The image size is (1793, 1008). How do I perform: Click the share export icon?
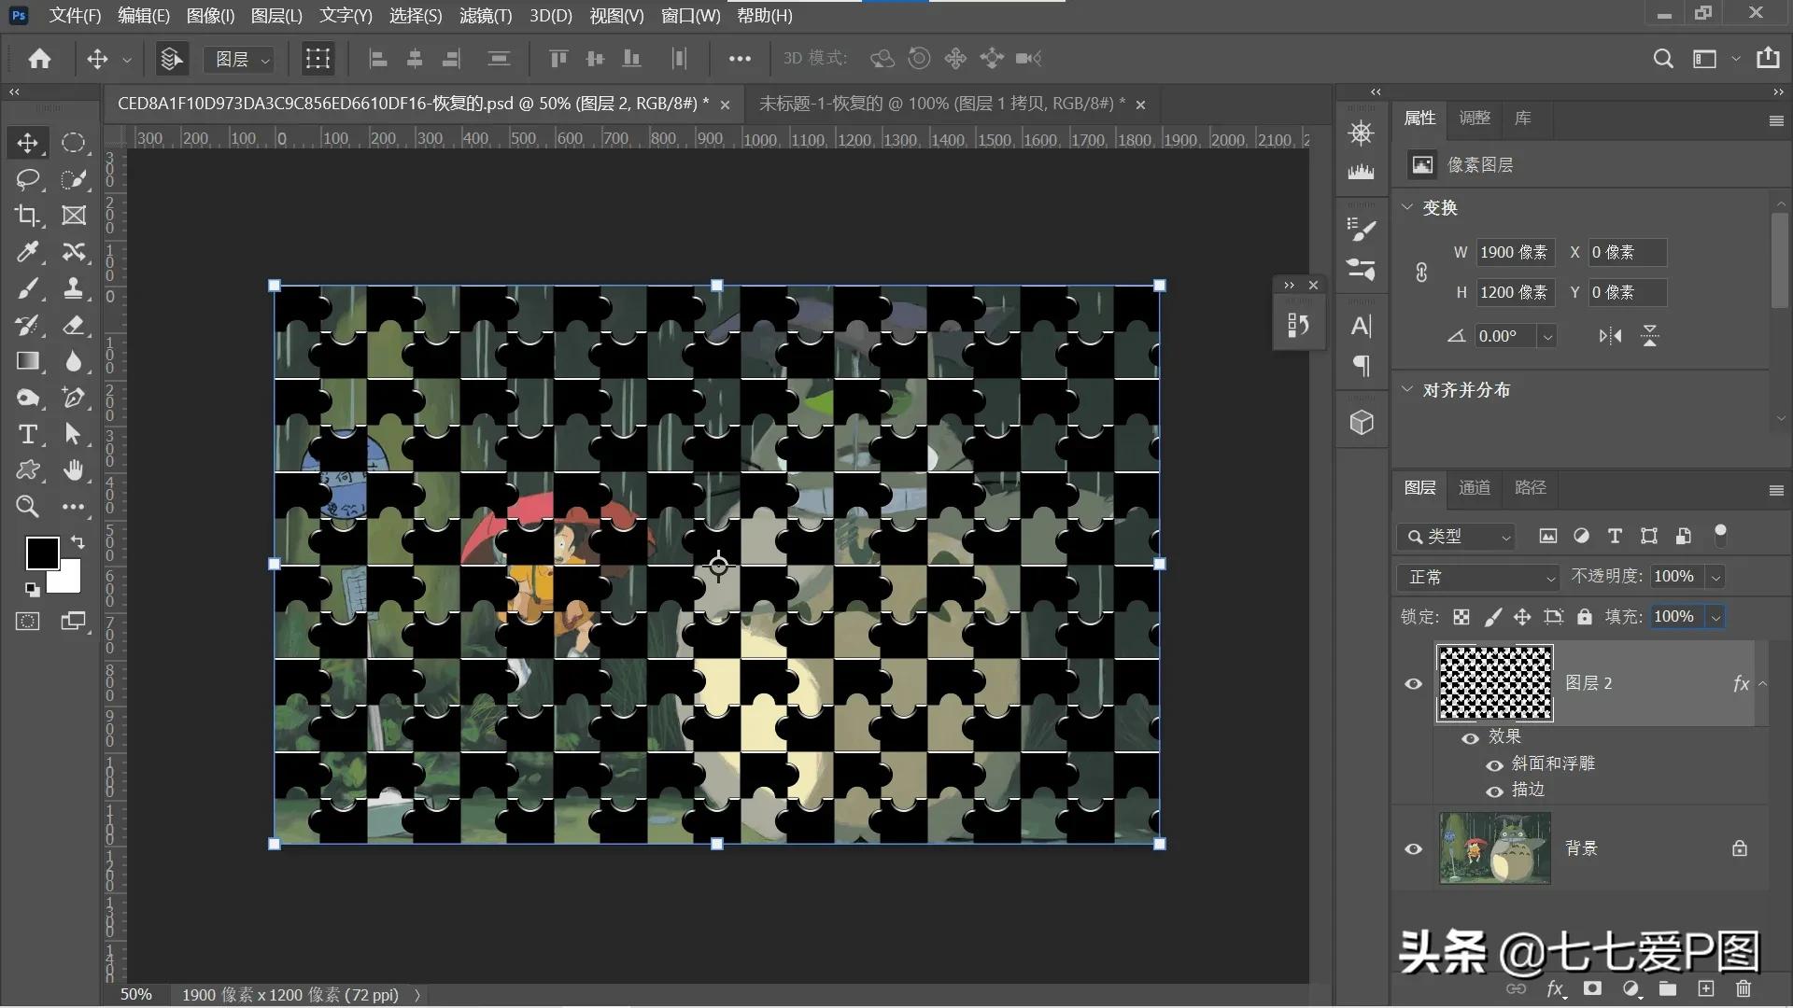pyautogui.click(x=1768, y=58)
